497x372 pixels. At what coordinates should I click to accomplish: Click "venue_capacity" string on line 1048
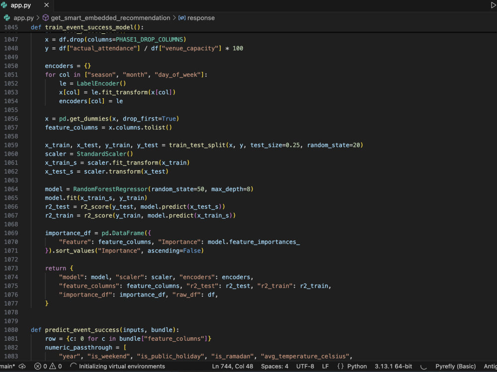pos(190,49)
